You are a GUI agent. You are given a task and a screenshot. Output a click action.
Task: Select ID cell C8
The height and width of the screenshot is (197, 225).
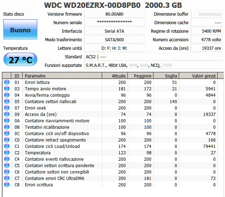point(17,185)
